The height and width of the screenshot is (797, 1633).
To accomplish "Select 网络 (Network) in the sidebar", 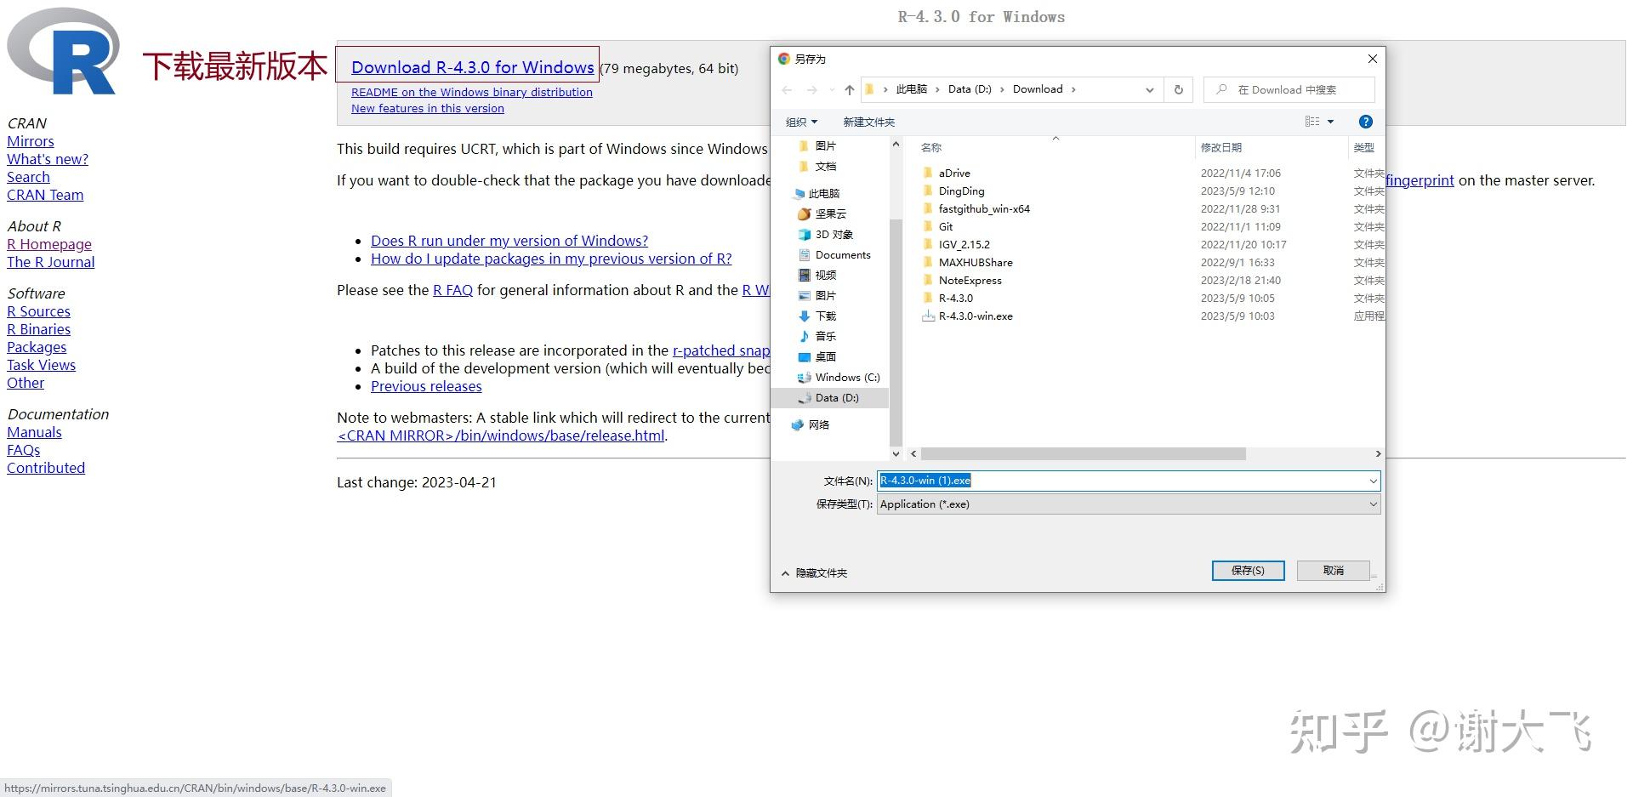I will (818, 424).
